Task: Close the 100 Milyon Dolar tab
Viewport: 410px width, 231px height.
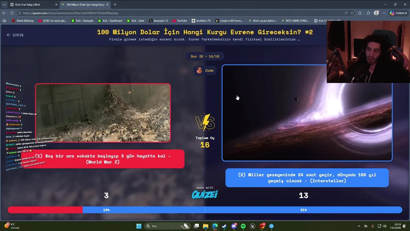Action: click(107, 4)
